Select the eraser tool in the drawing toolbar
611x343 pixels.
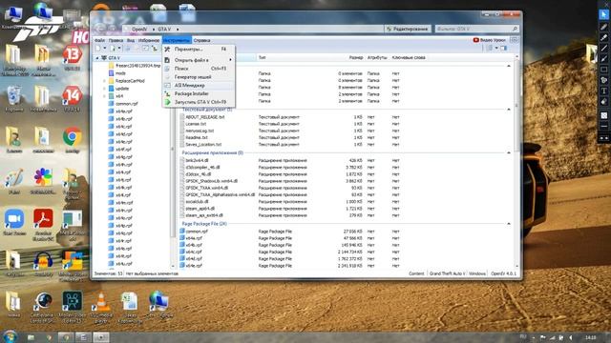(603, 102)
